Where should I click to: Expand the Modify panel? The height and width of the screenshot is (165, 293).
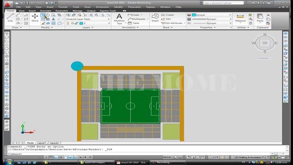(47, 27)
